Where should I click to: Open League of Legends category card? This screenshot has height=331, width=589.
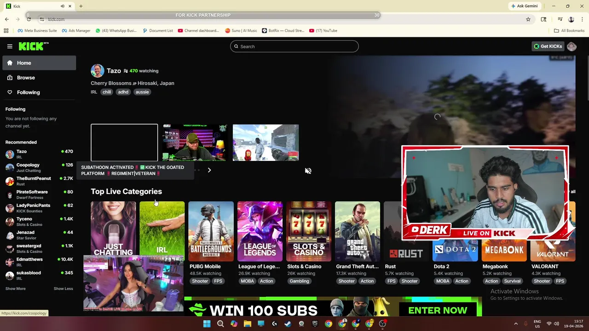click(x=260, y=231)
